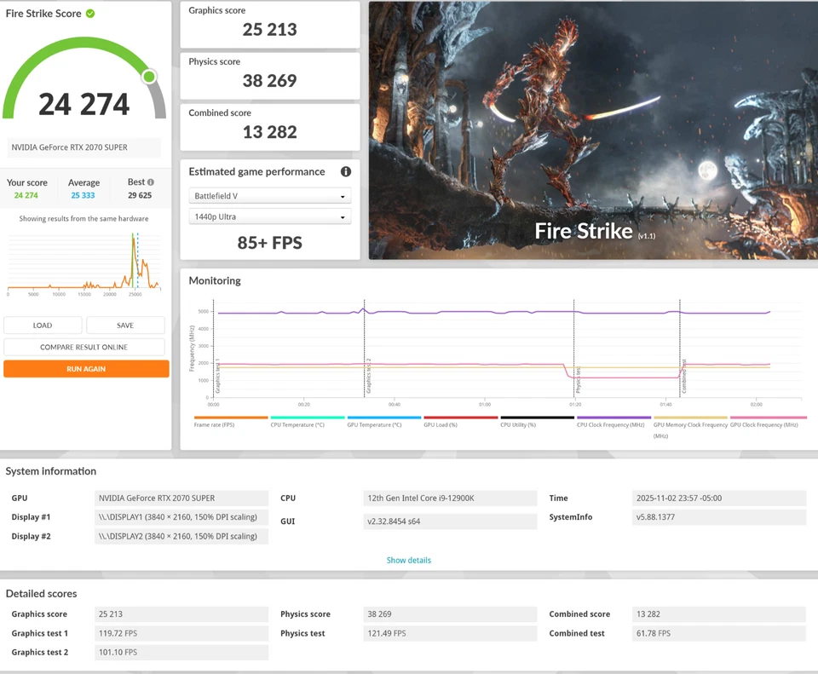Viewport: 818px width, 674px height.
Task: Click the info icon next to Best score
Action: [151, 182]
